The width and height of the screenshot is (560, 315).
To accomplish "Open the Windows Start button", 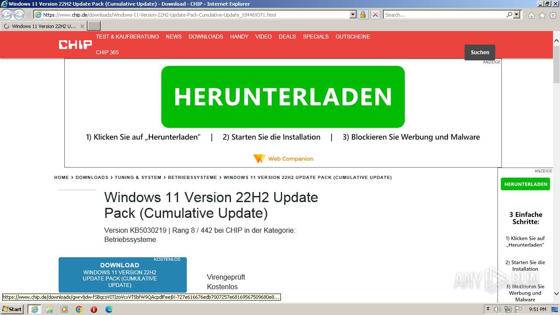I will [12, 309].
